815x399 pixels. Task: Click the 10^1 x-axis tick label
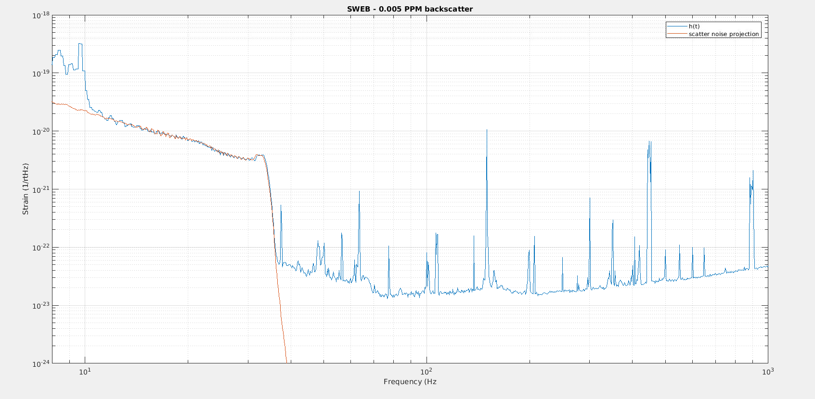click(x=85, y=371)
